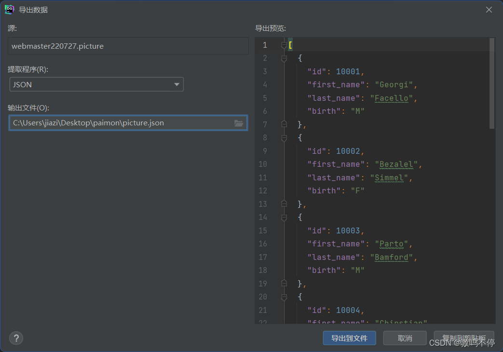The width and height of the screenshot is (503, 352).
Task: Click line number 10 in the gutter
Action: click(x=263, y=164)
